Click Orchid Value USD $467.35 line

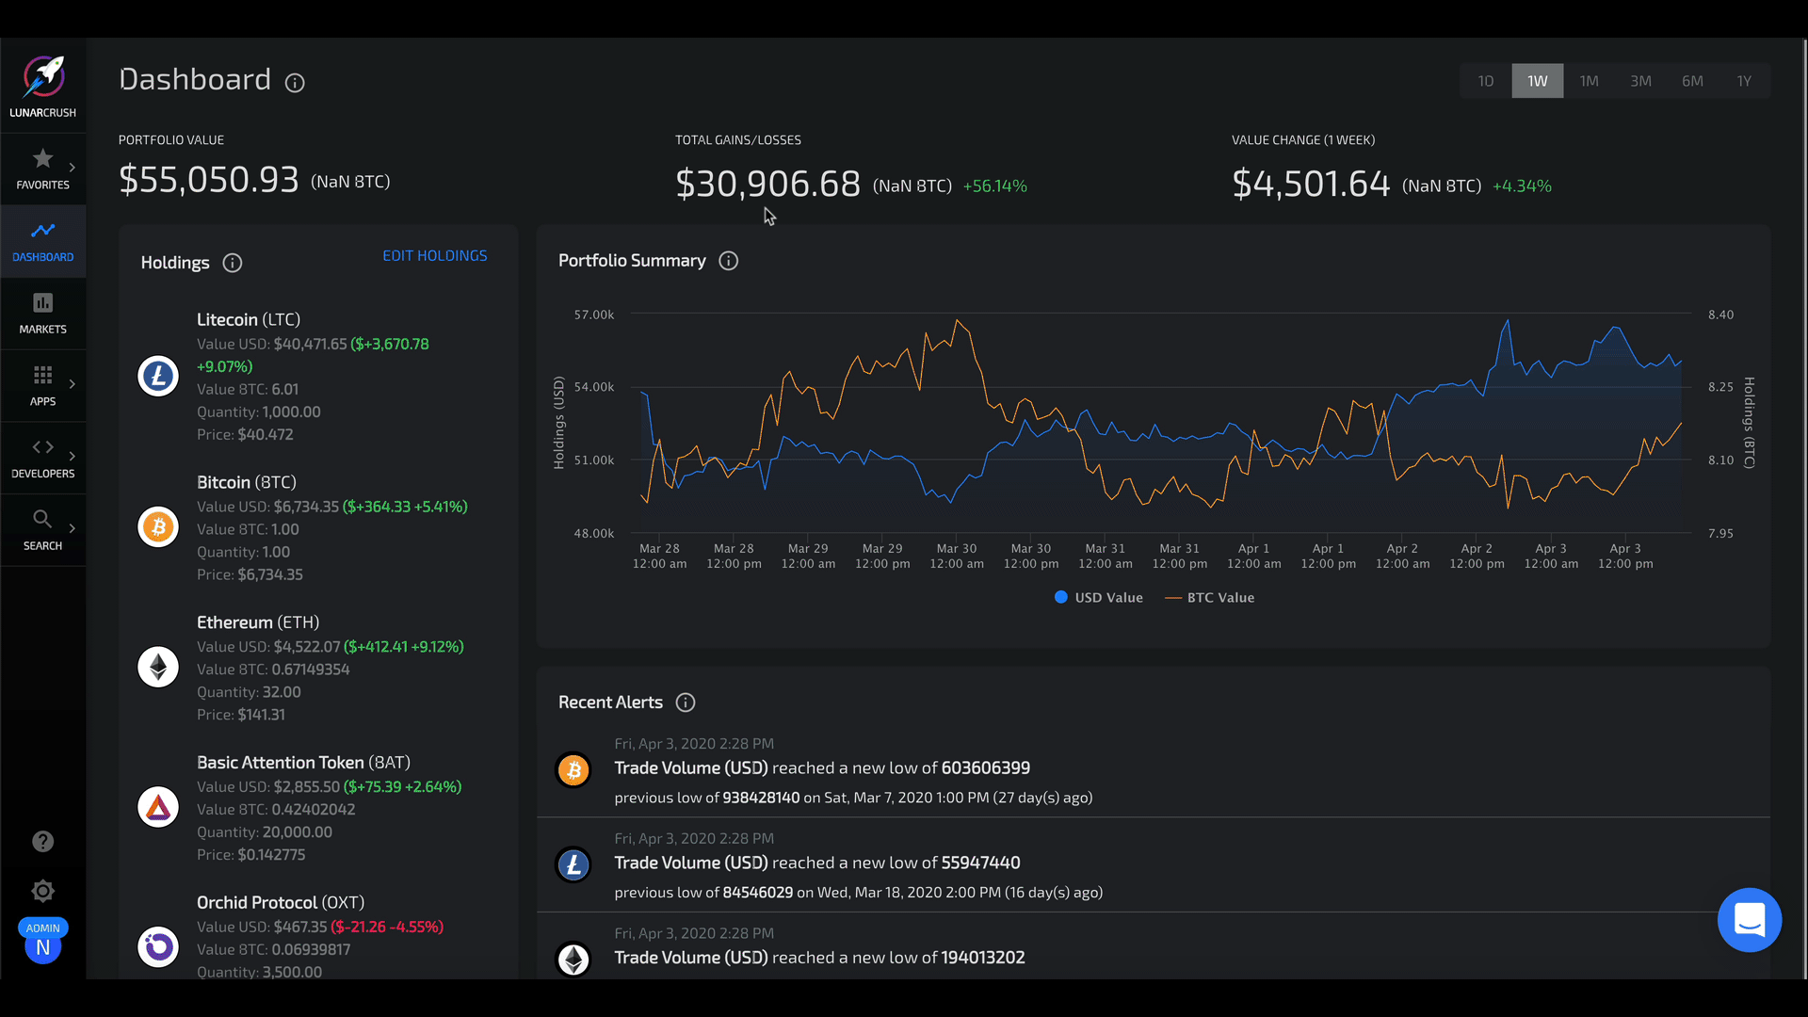320,927
